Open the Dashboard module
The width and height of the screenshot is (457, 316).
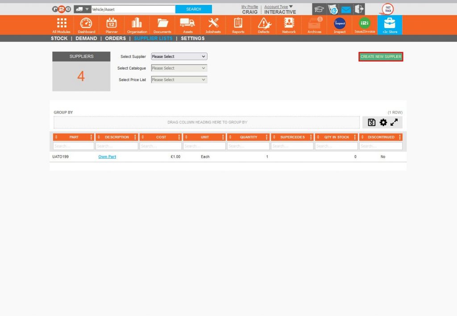(x=86, y=25)
